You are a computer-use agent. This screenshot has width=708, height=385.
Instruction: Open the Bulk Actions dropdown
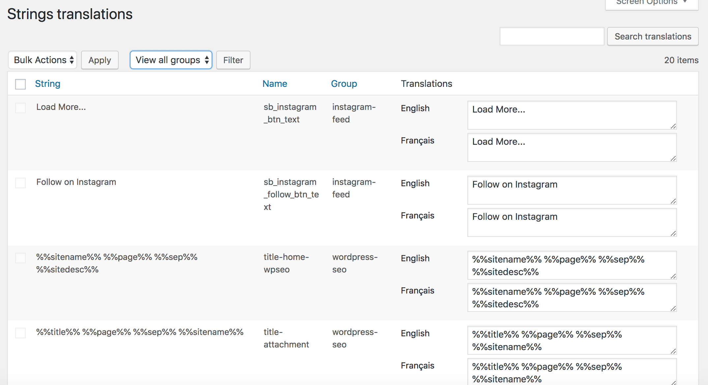pyautogui.click(x=43, y=60)
